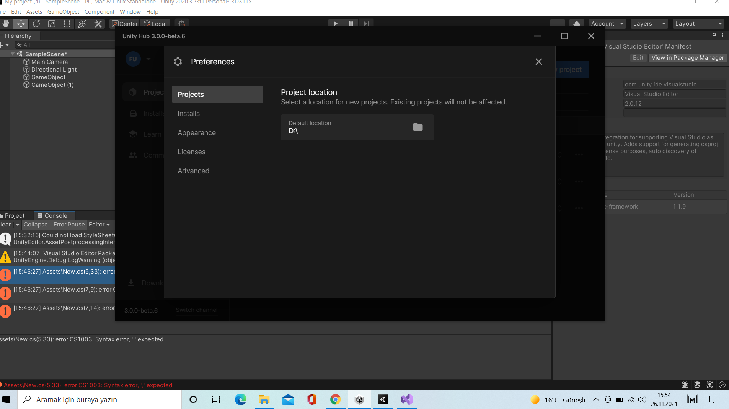
Task: Open custom editor tools in Unity toolbar
Action: point(98,24)
